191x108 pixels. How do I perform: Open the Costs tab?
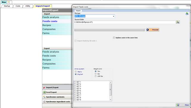18,6
